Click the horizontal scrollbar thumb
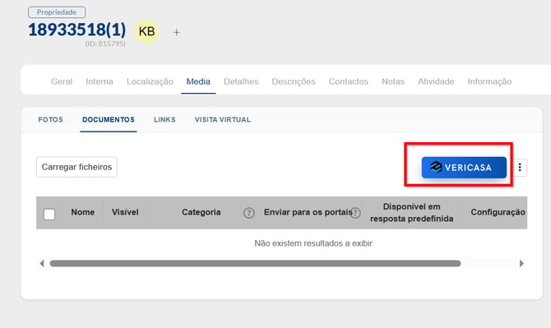The width and height of the screenshot is (551, 328). [x=255, y=263]
